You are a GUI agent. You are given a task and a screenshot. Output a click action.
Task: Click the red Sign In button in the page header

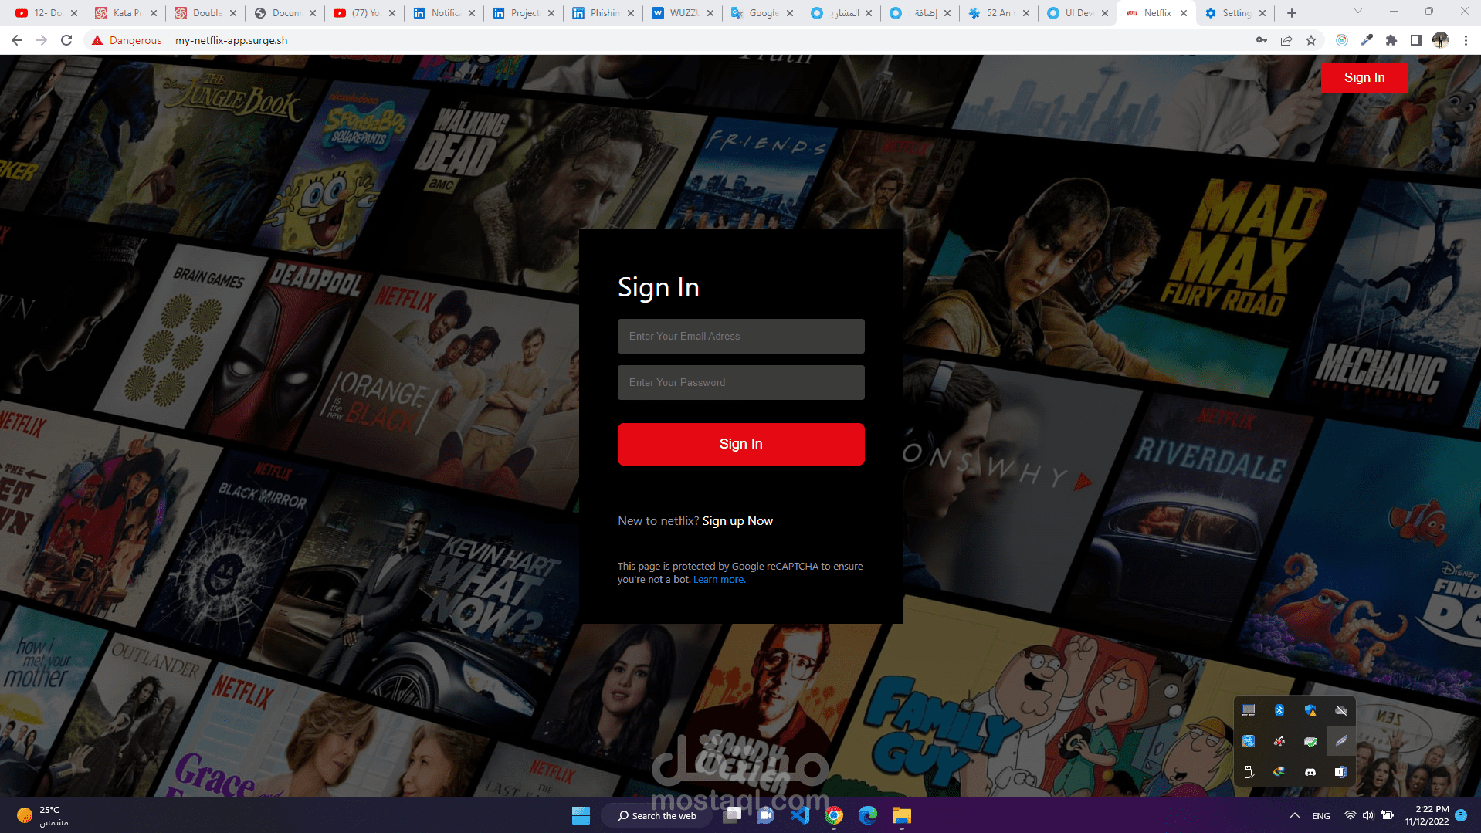[1364, 77]
